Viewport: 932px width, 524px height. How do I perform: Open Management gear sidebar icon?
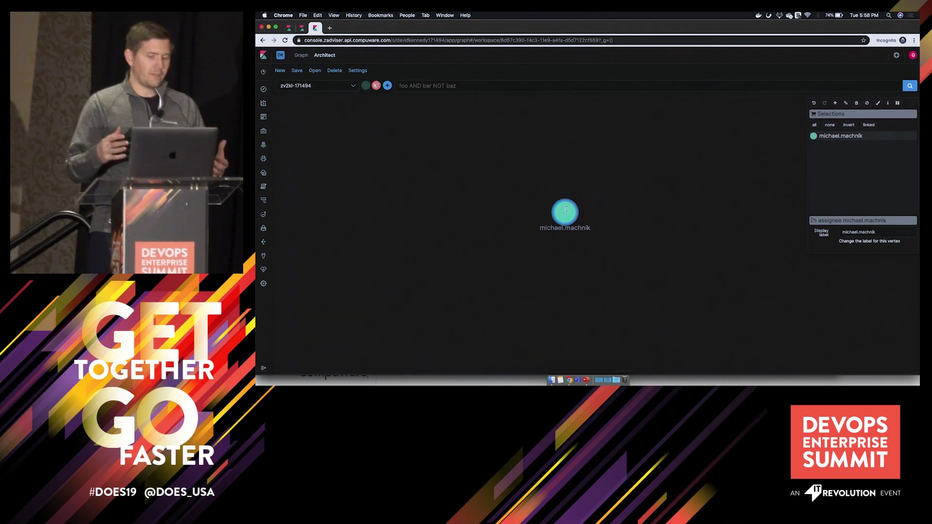(263, 283)
